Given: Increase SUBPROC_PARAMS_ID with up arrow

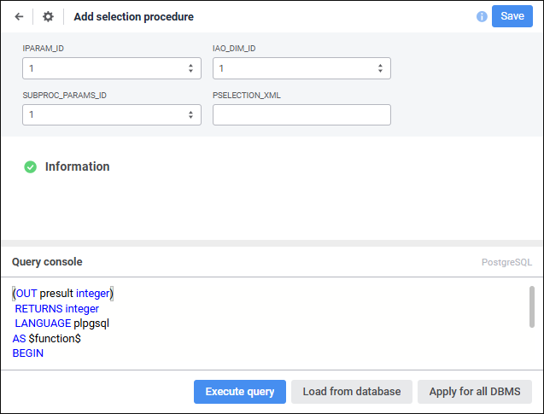Looking at the screenshot, I should click(x=190, y=111).
